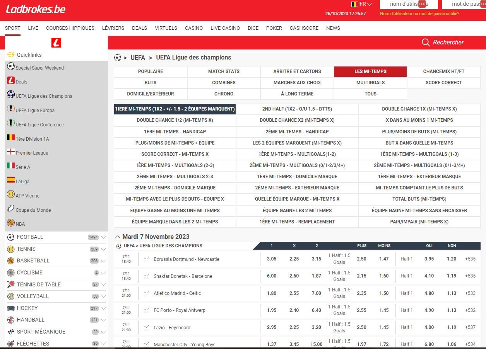Click the UEFA breadcrumb link
This screenshot has height=349, width=486.
tap(138, 58)
